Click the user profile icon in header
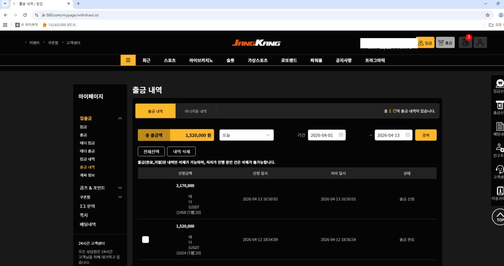The image size is (504, 266). tap(480, 42)
